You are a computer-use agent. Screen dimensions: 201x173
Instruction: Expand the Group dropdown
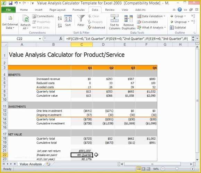185,16
